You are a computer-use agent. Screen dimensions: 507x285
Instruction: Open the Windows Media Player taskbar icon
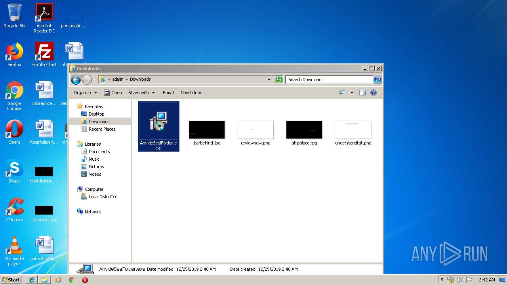click(x=58, y=280)
